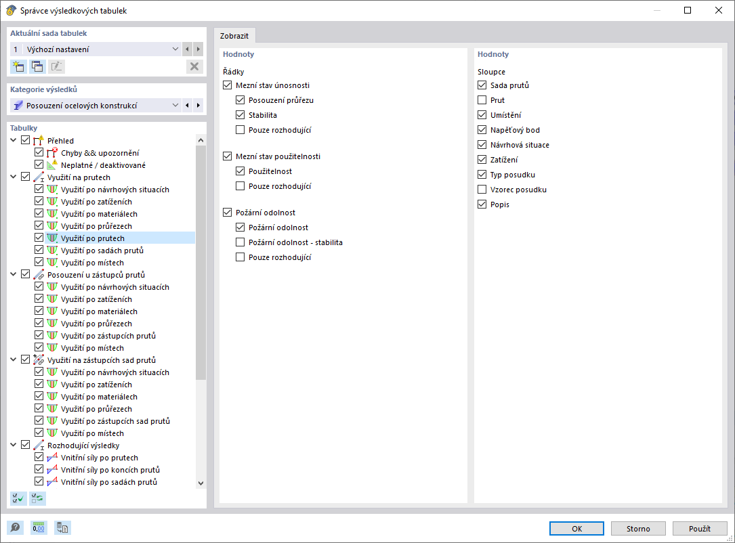
Task: Collapse the Rozhodující výsledky group
Action: (14, 445)
